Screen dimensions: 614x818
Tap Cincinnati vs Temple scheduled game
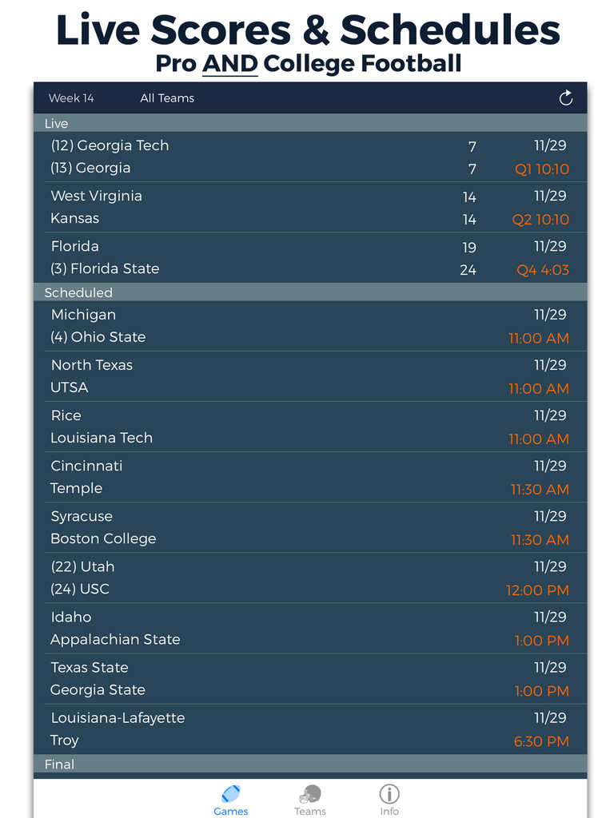(x=310, y=477)
